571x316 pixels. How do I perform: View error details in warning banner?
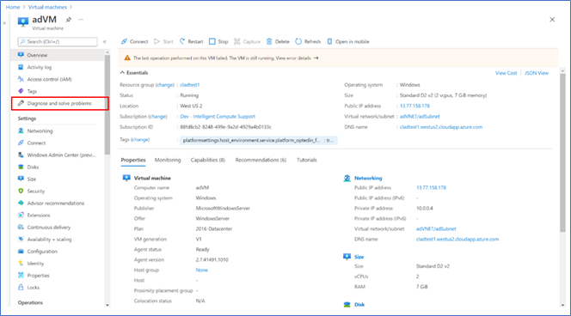297,58
